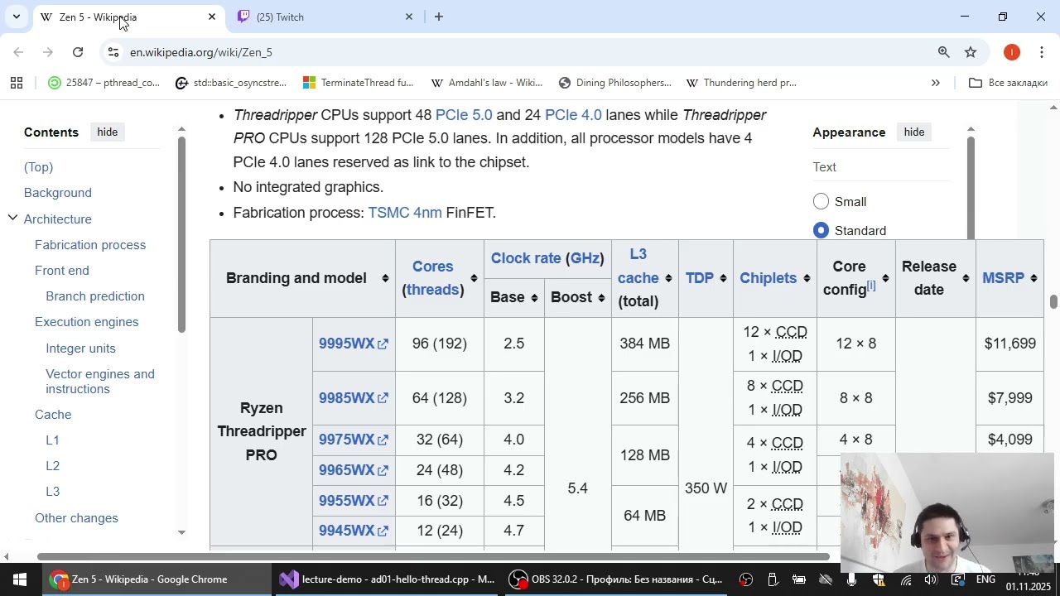Screen dimensions: 1060x596
Task: Click the browser back arrow
Action: pyautogui.click(x=18, y=52)
